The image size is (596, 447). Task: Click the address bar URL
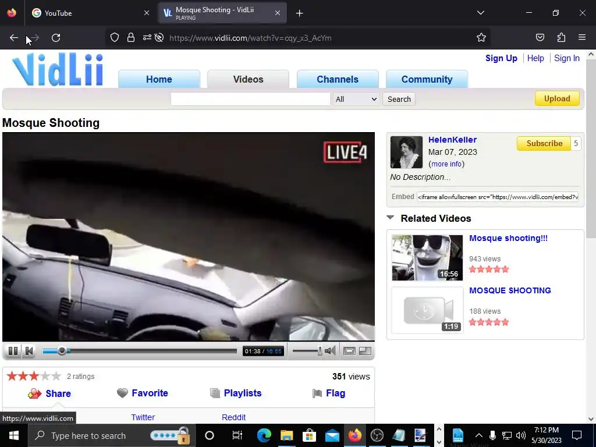tap(250, 38)
